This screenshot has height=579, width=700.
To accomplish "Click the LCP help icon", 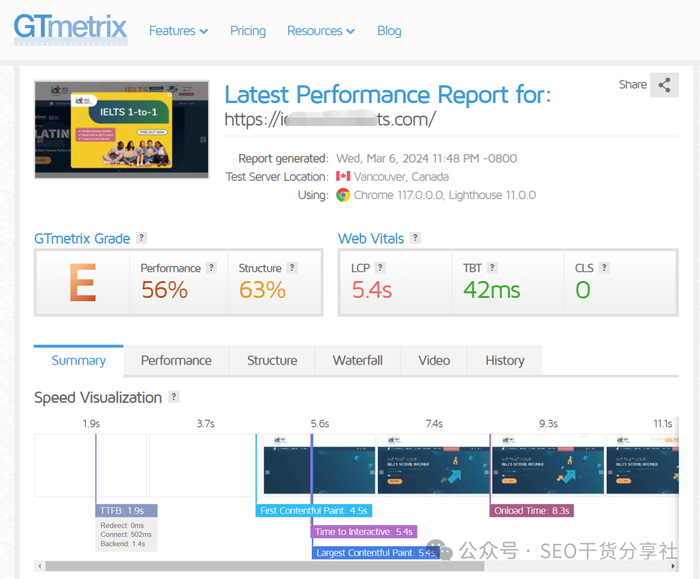I will [380, 267].
